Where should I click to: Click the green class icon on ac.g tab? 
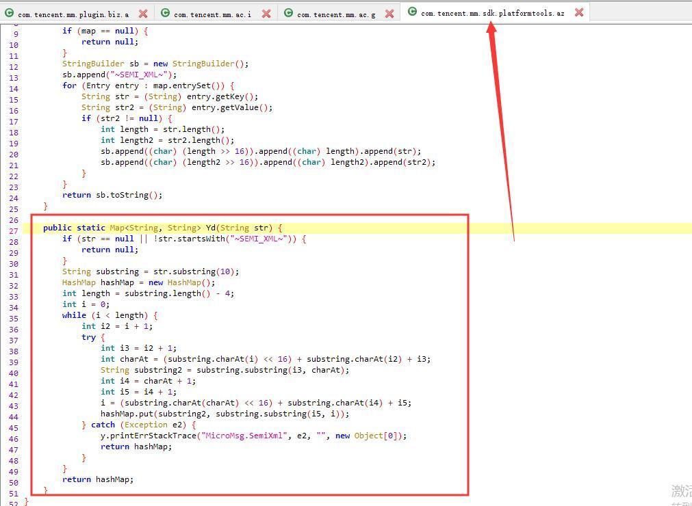coord(289,13)
